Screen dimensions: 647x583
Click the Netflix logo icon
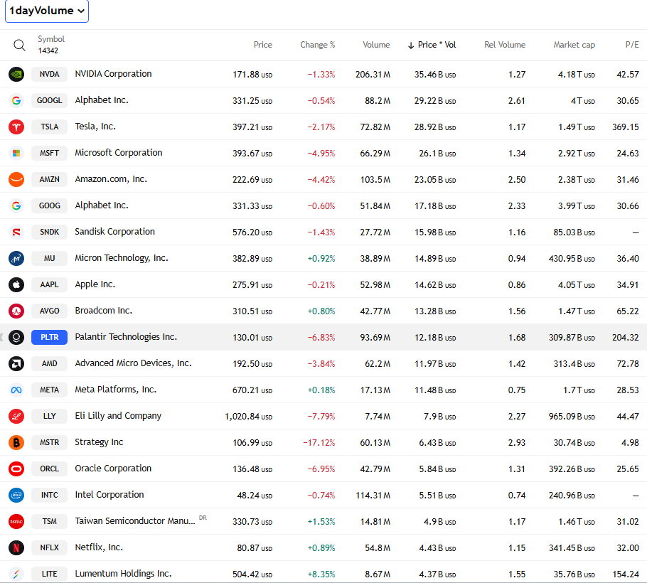coord(16,548)
